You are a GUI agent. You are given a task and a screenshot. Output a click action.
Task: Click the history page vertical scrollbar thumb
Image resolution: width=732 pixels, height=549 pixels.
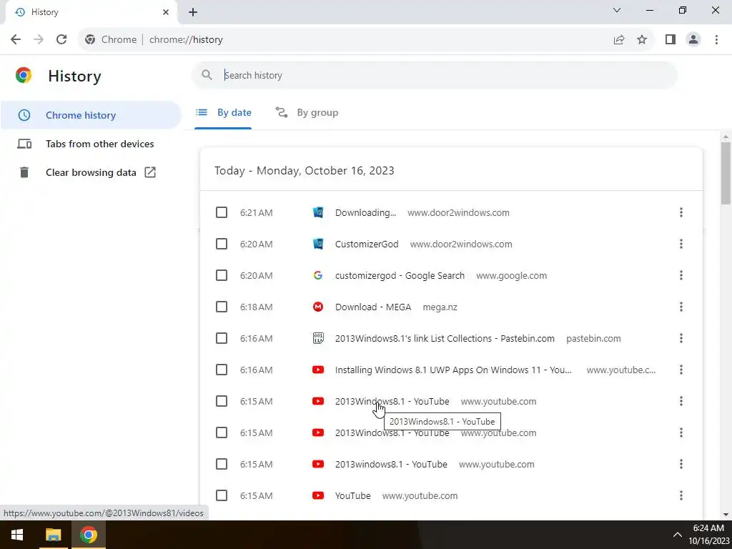(726, 173)
